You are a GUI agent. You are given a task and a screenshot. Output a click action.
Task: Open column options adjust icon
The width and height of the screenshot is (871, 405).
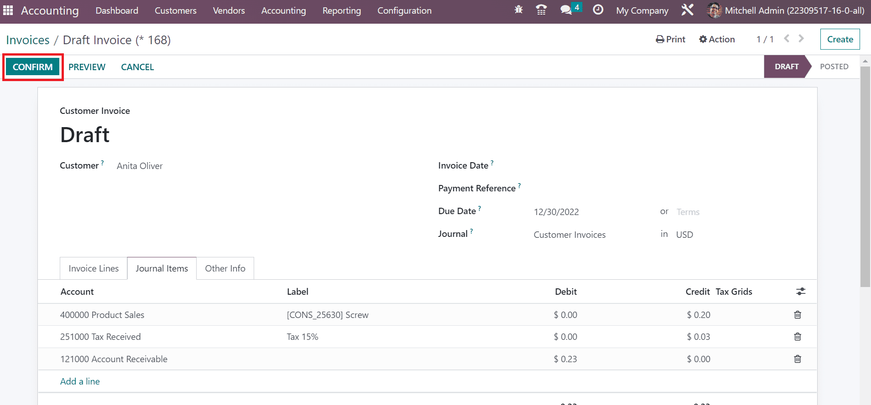coord(801,292)
